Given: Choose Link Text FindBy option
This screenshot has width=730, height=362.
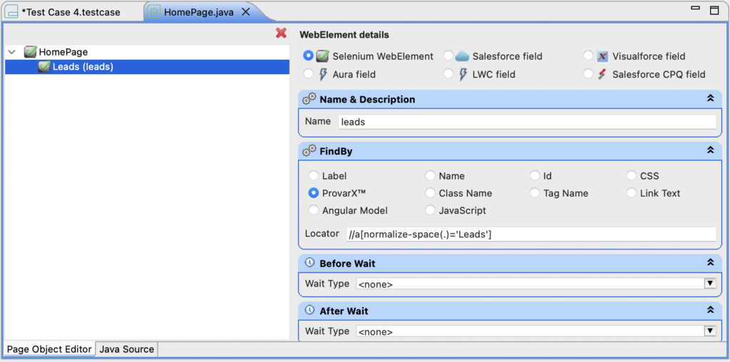Looking at the screenshot, I should click(632, 192).
